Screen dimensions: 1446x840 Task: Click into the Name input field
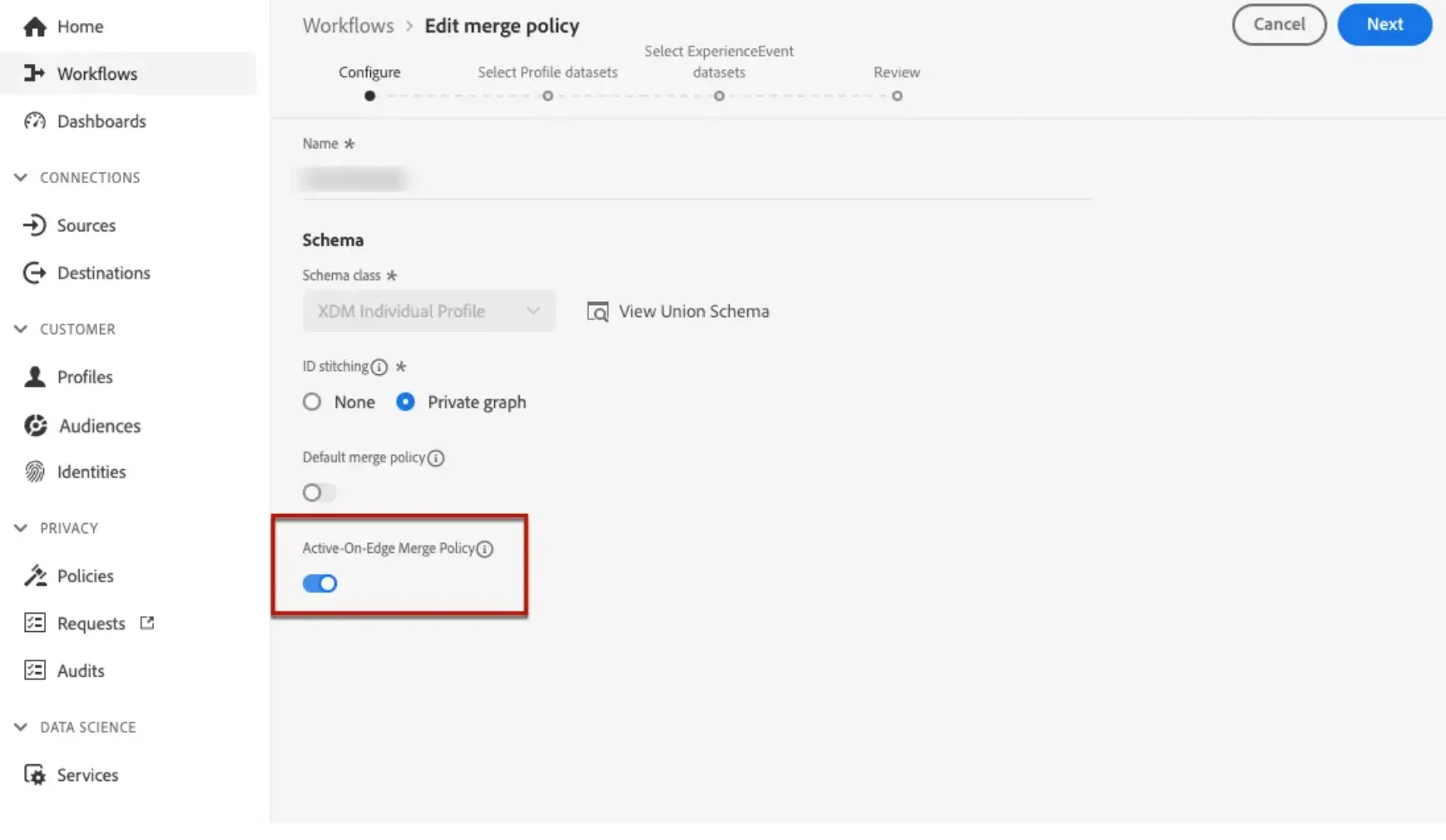coord(697,180)
